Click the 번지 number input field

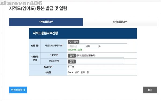pyautogui.click(x=81, y=46)
